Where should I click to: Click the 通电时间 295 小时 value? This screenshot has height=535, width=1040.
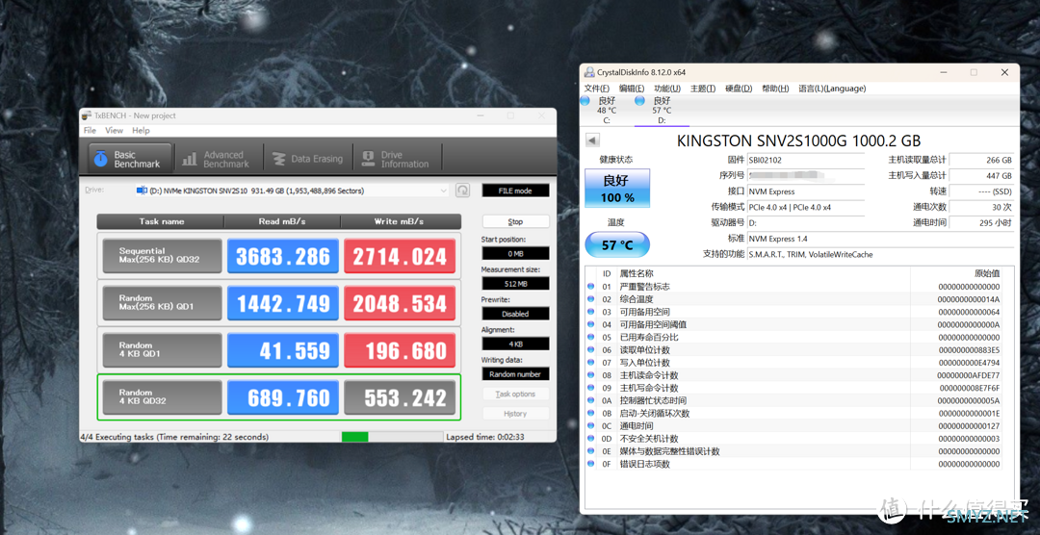(x=981, y=222)
